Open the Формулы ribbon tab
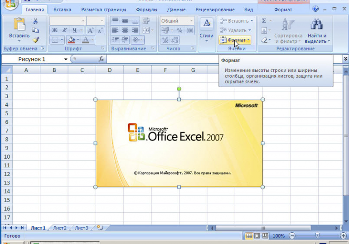The width and height of the screenshot is (349, 244). pos(146,9)
